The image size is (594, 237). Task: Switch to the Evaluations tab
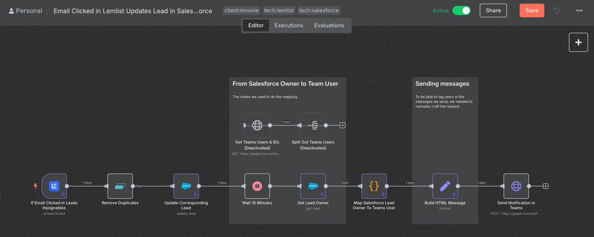pyautogui.click(x=329, y=25)
